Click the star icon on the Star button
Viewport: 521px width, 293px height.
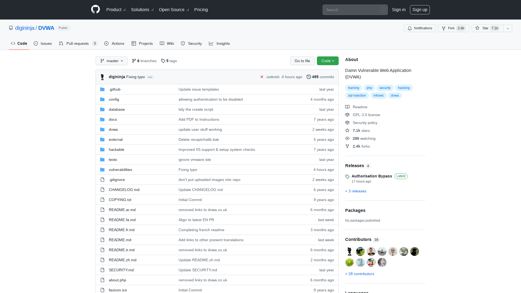click(x=477, y=28)
